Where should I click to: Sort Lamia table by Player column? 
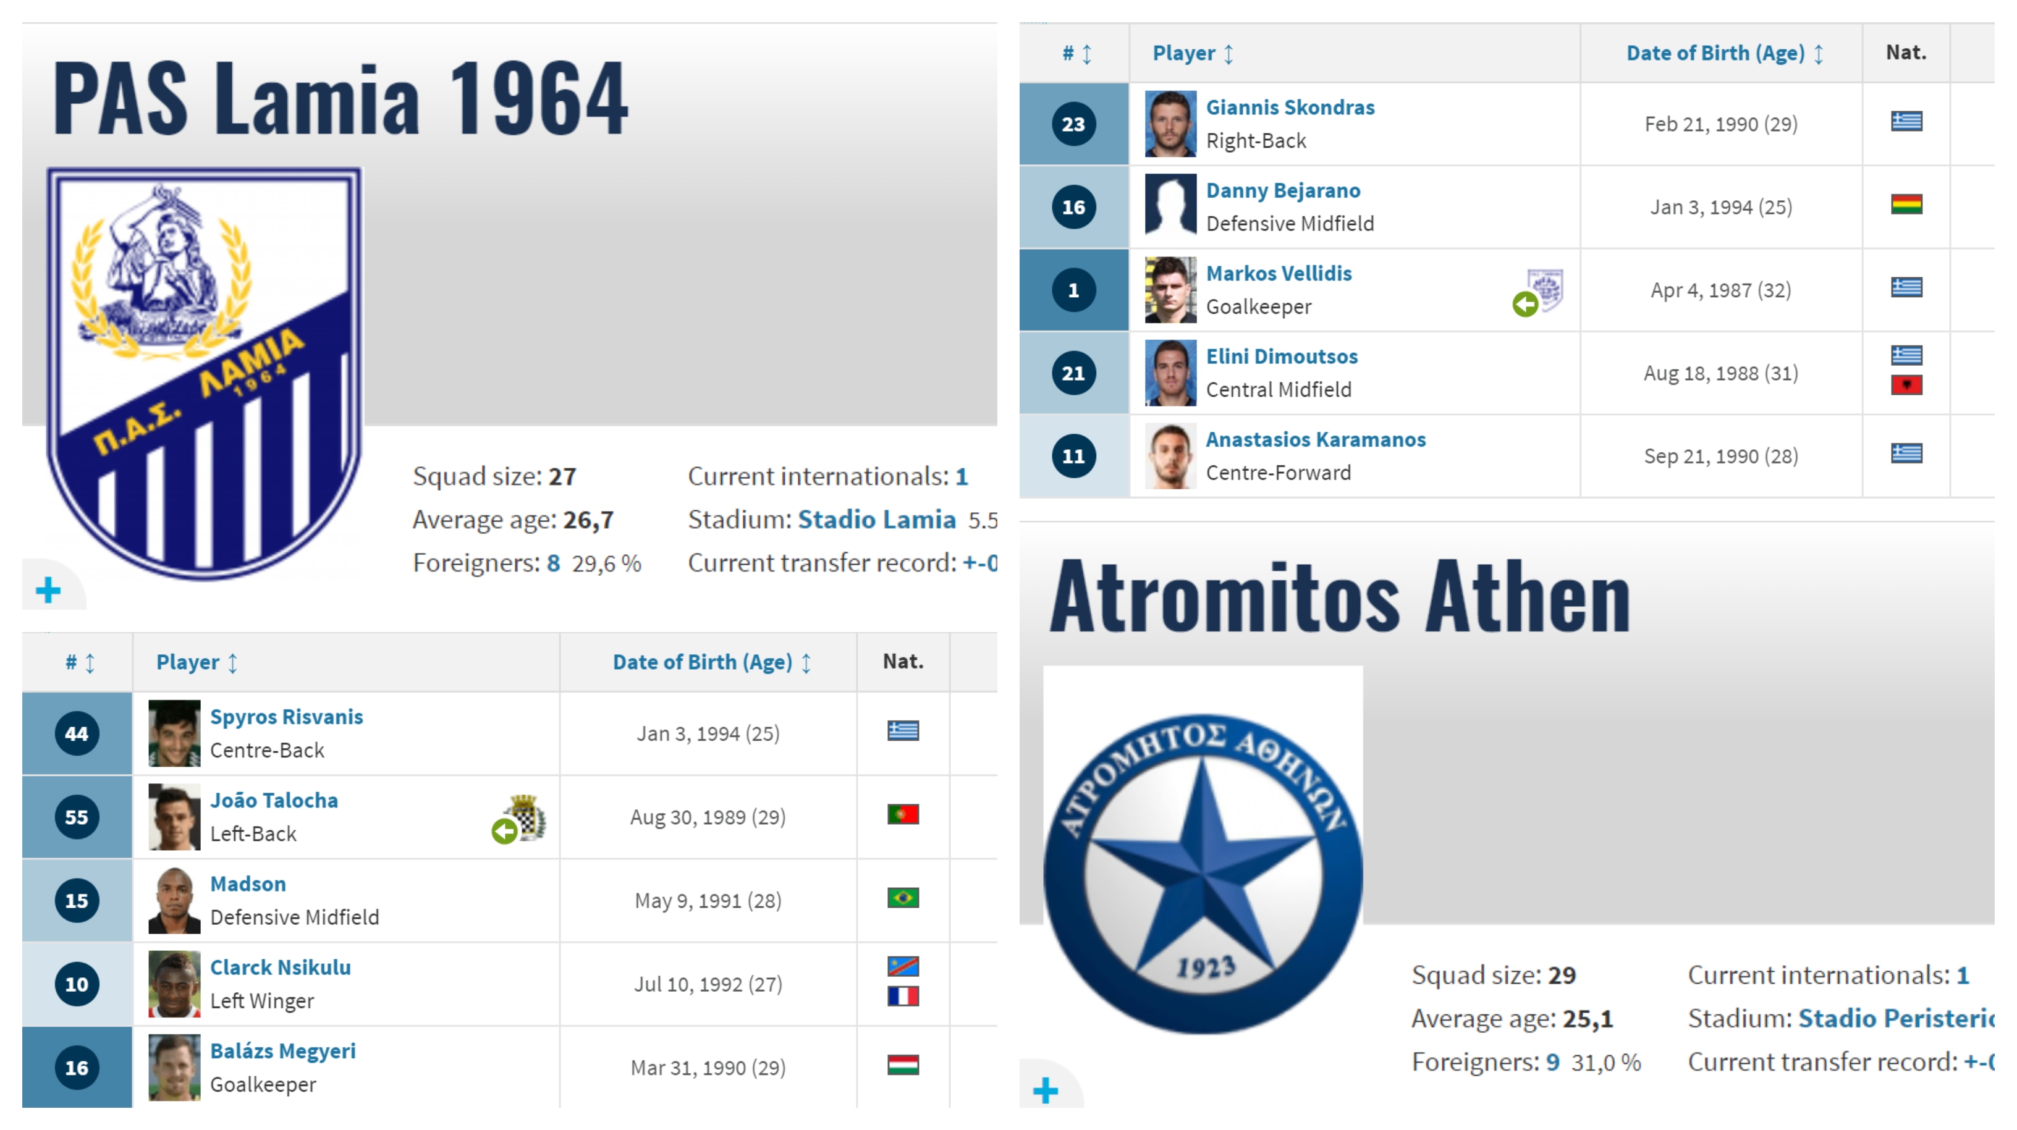pos(197,662)
